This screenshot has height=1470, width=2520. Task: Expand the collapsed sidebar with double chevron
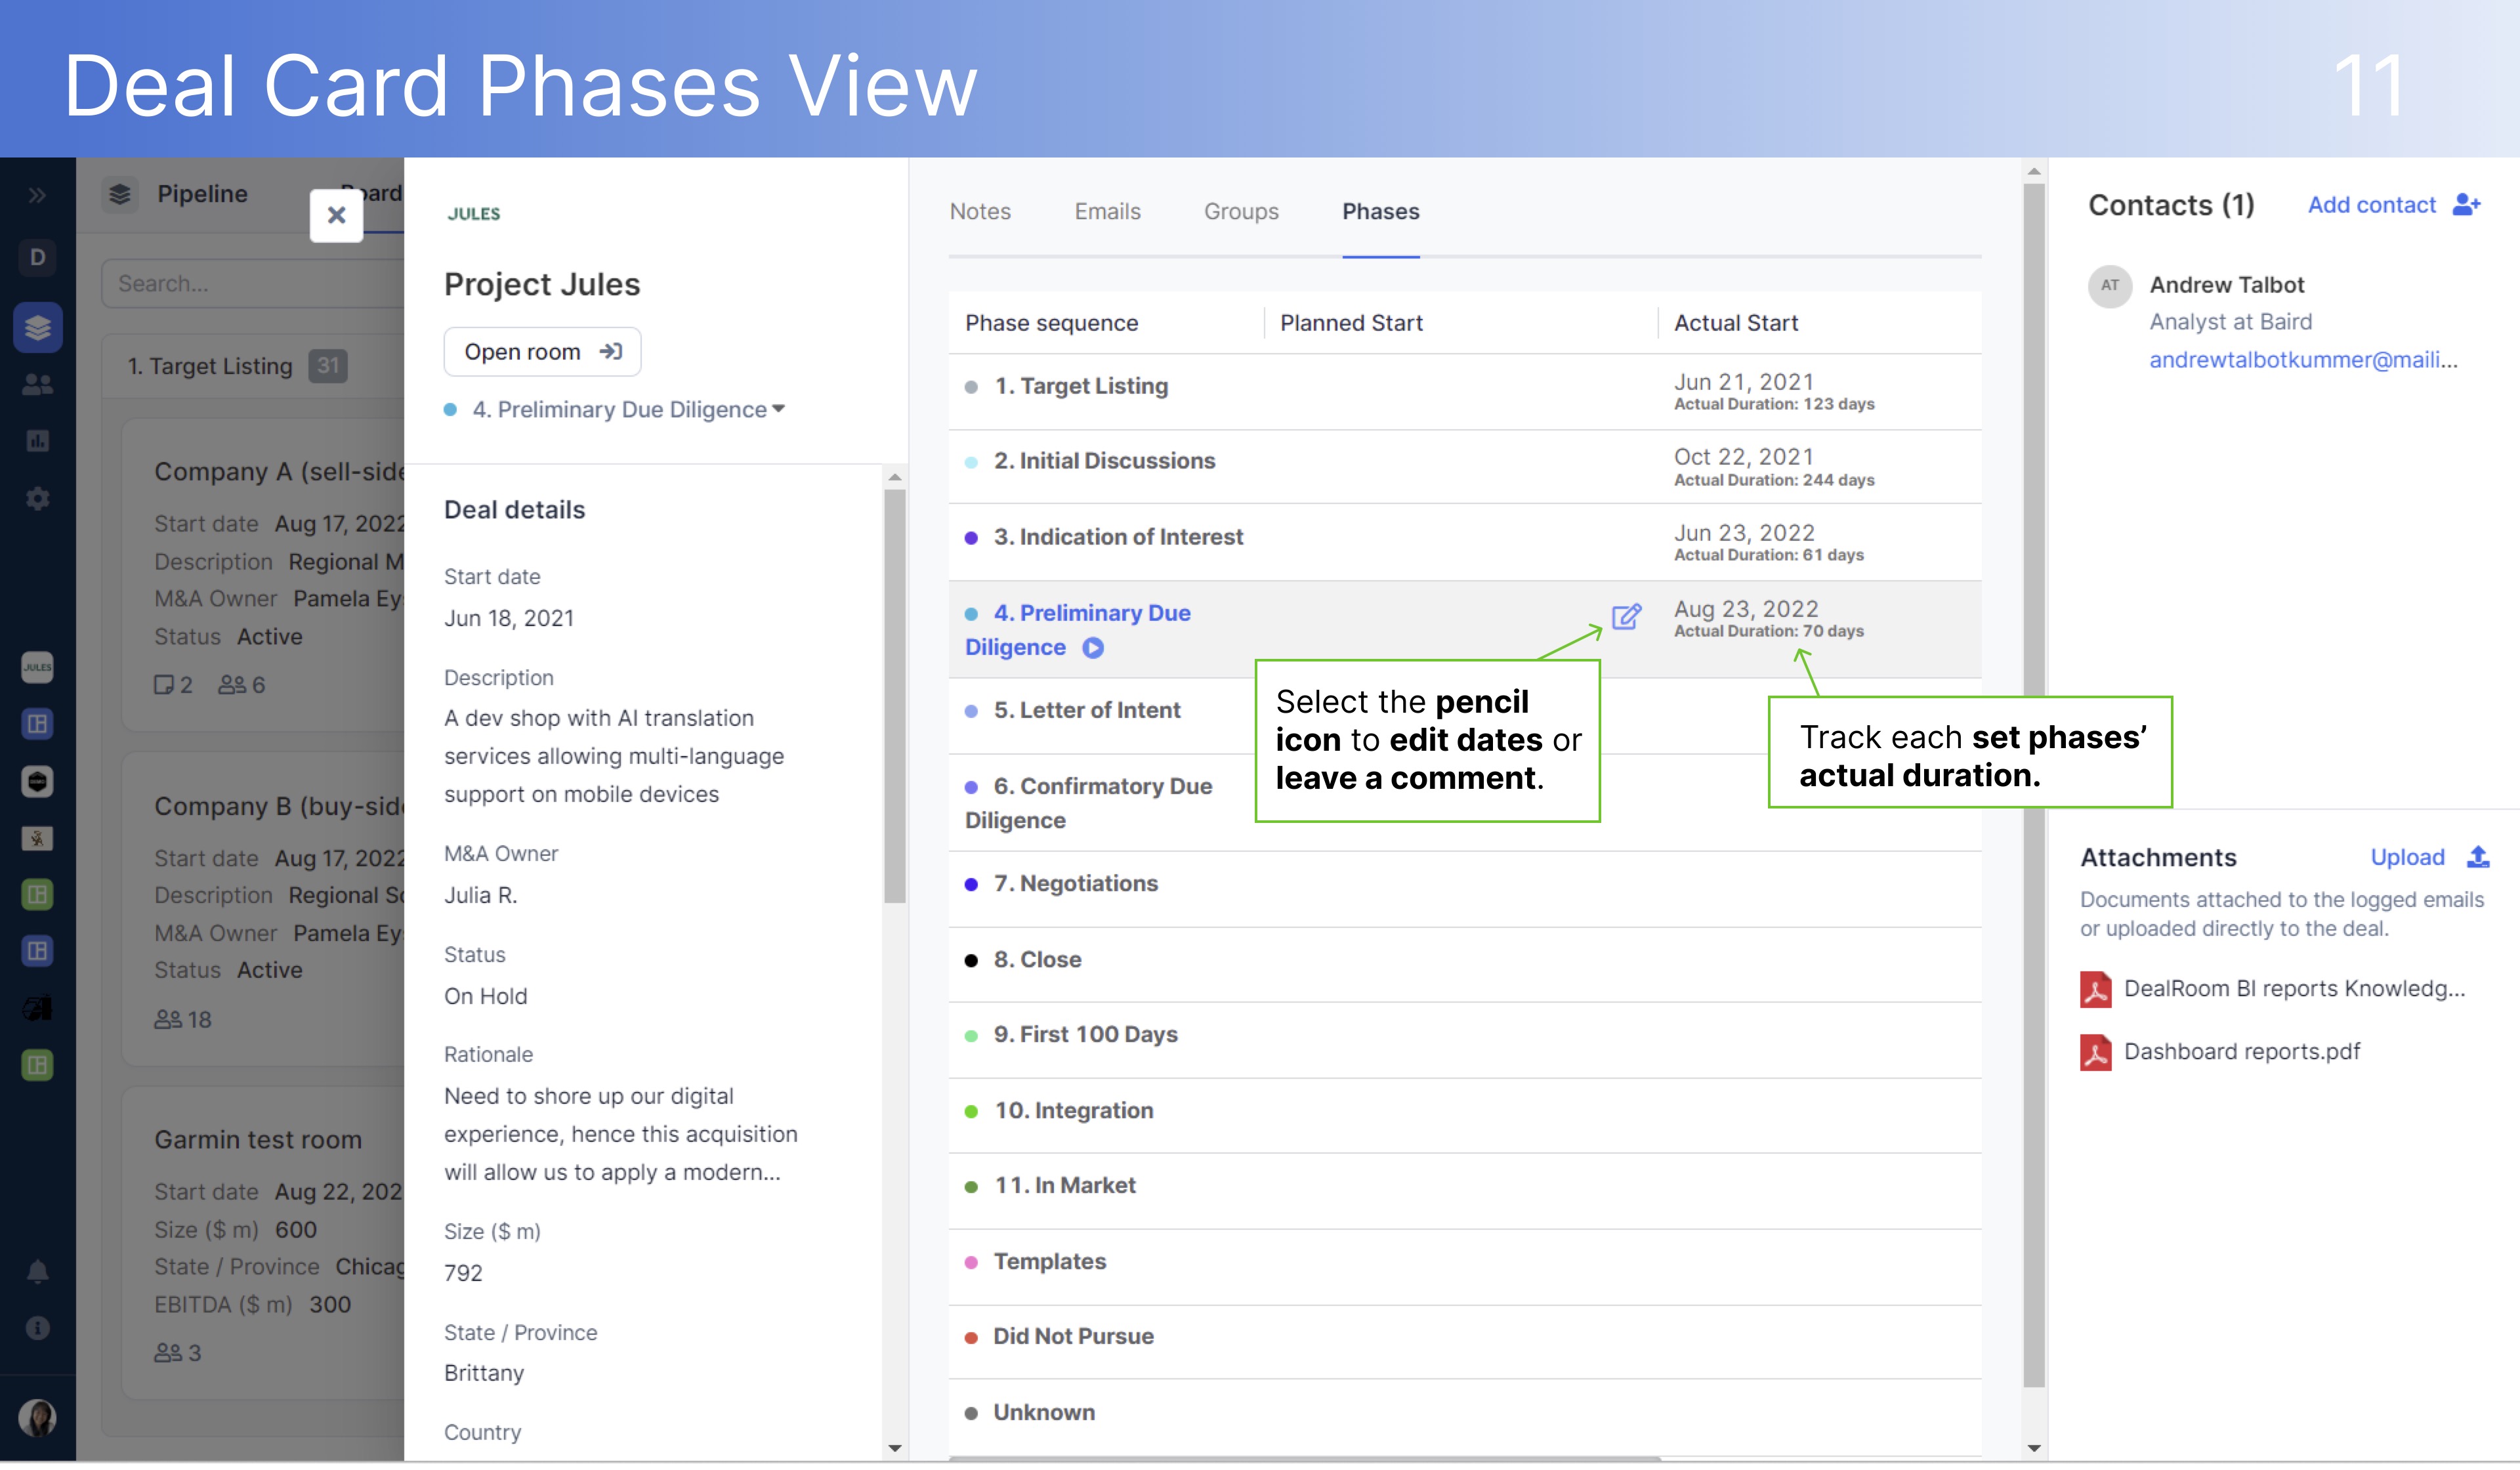(38, 195)
